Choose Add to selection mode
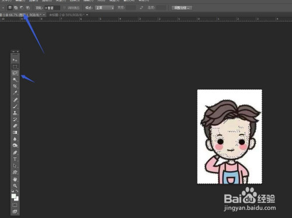 pyautogui.click(x=16, y=8)
